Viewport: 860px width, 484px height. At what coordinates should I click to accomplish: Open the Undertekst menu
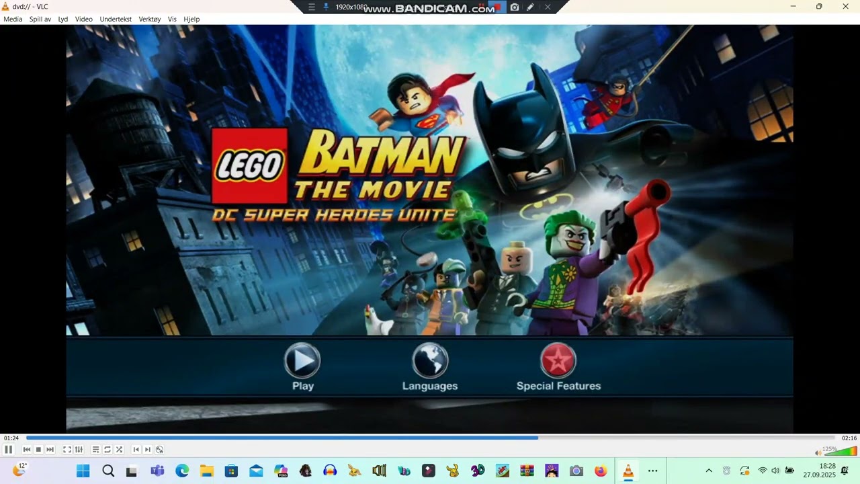pyautogui.click(x=116, y=19)
